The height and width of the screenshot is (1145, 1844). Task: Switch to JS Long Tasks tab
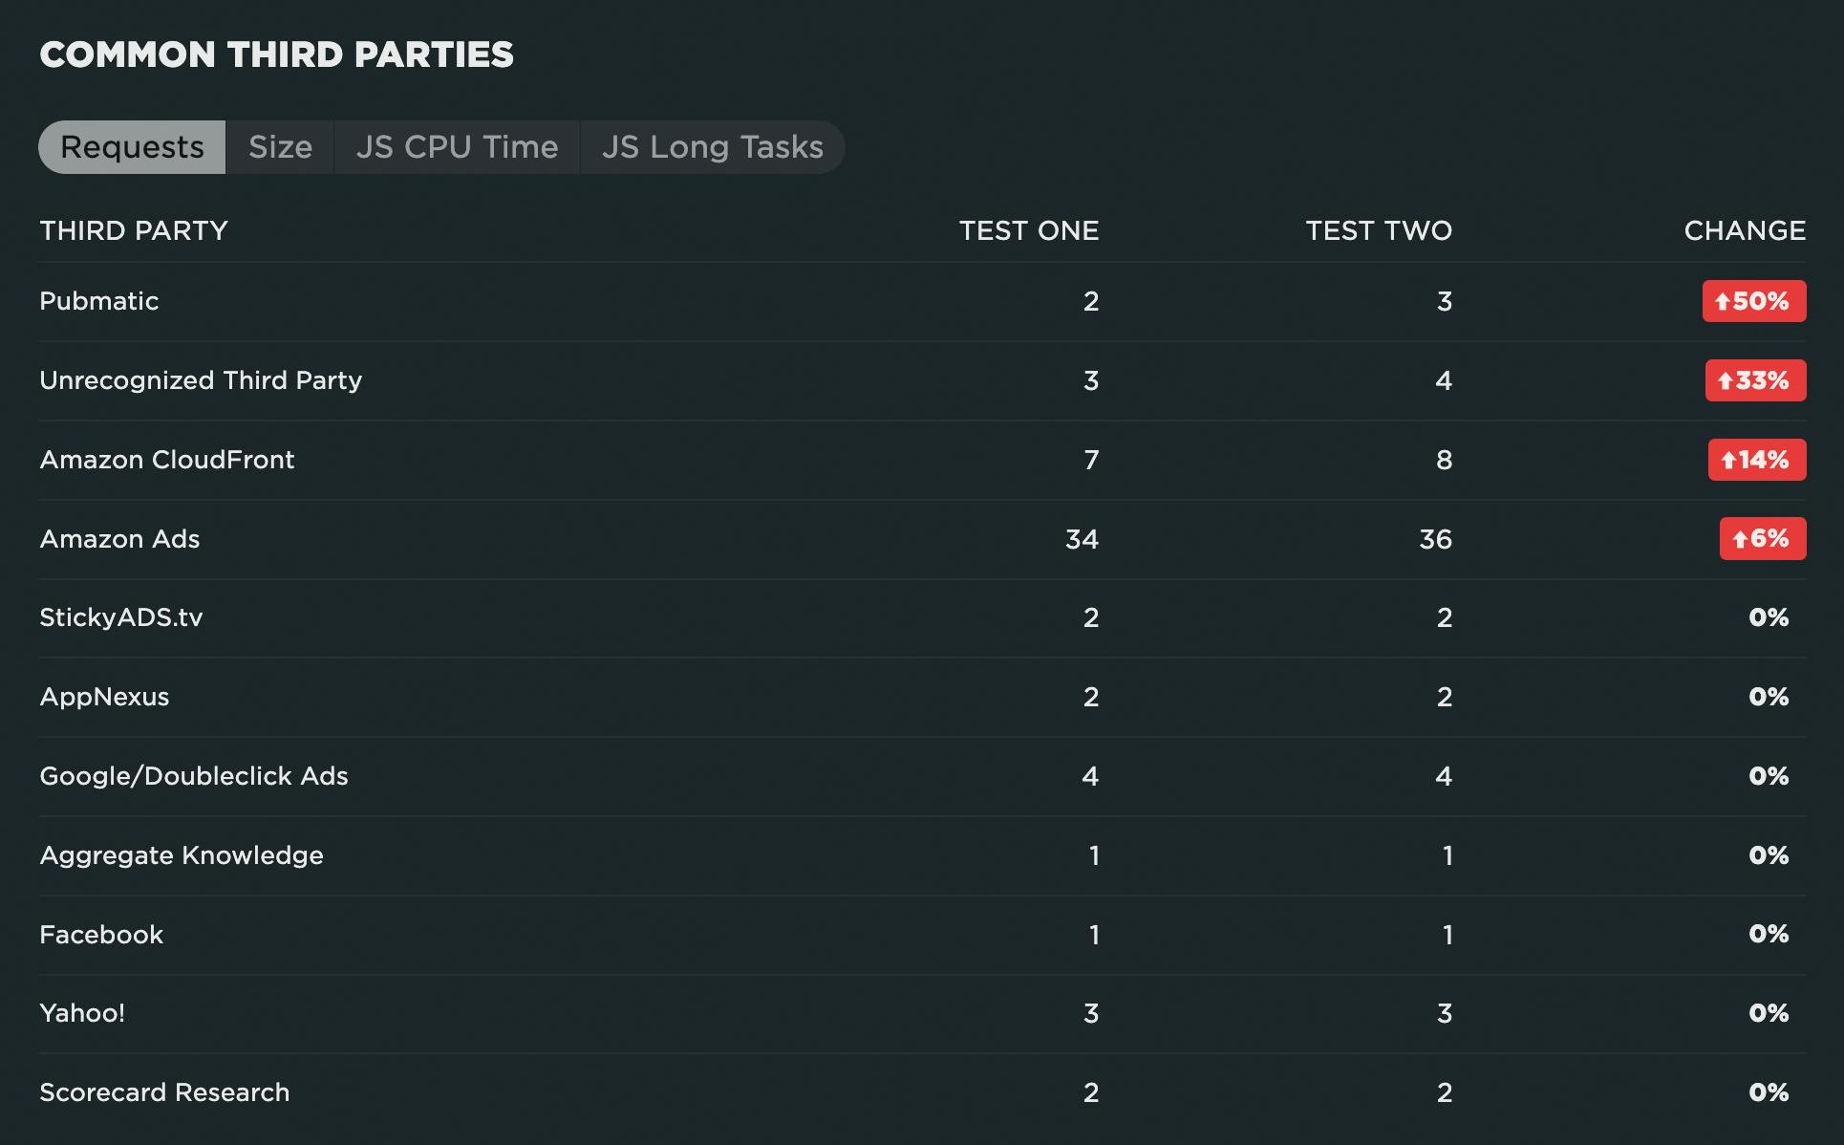712,147
